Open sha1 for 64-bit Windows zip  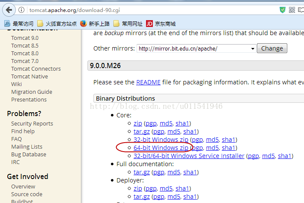229,148
